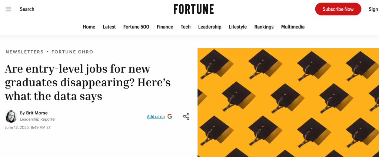Click the share icon

186,117
